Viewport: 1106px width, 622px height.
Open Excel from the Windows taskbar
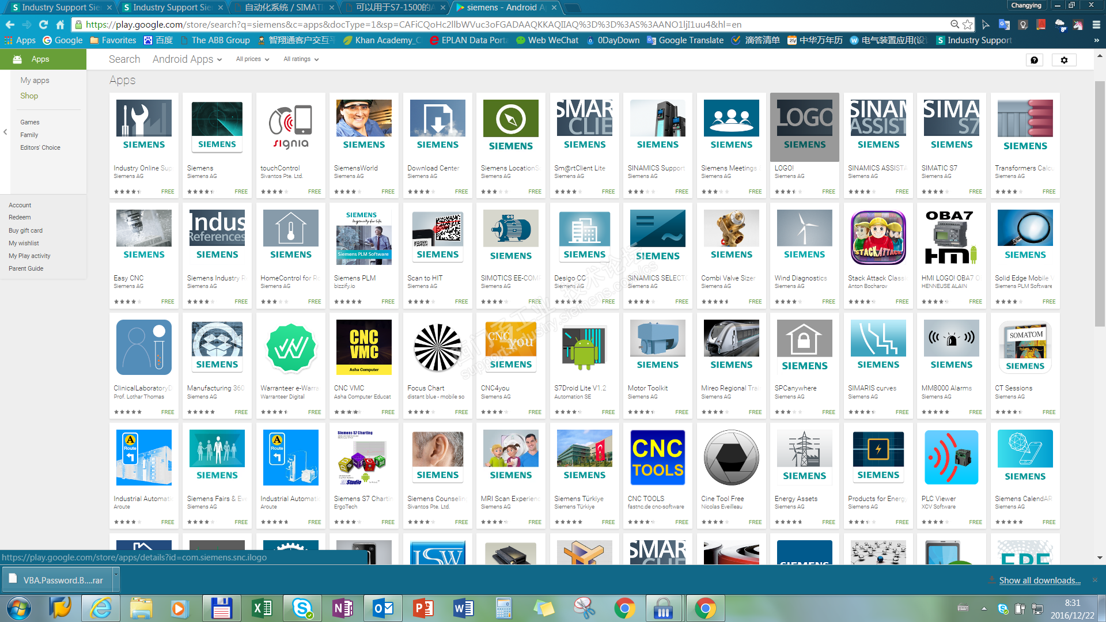pyautogui.click(x=262, y=608)
